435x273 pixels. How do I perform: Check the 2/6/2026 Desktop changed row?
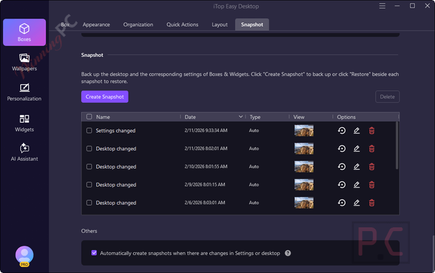tap(89, 203)
